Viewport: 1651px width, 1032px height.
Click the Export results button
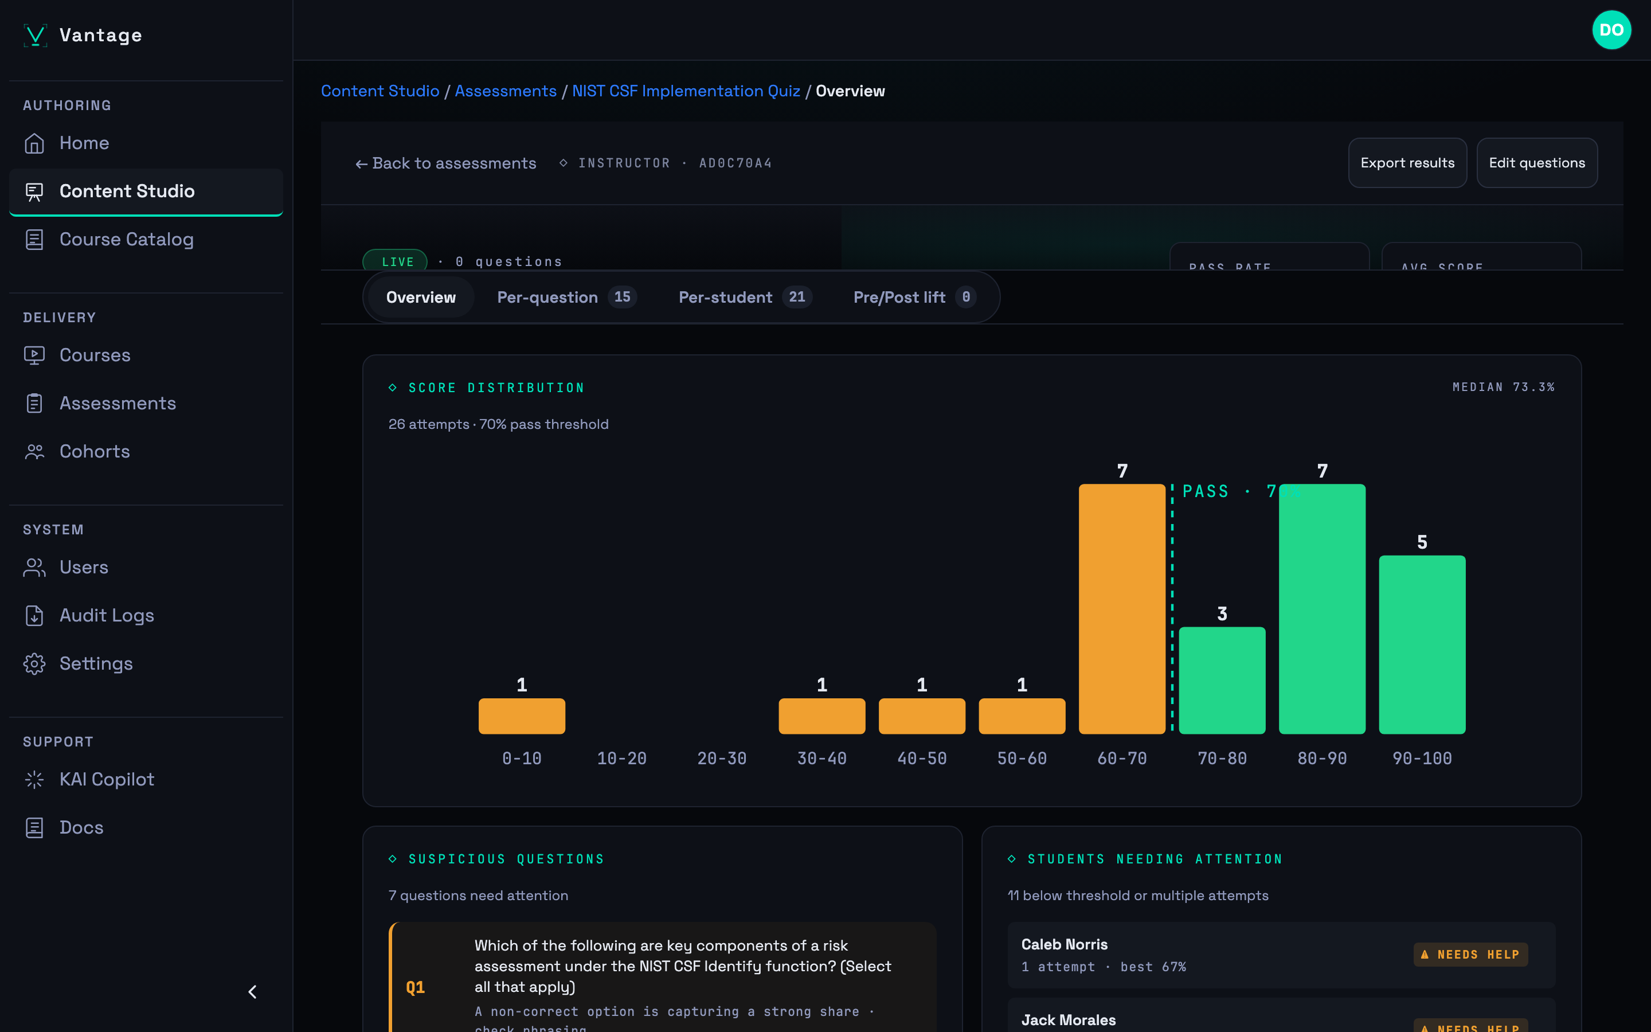tap(1407, 163)
